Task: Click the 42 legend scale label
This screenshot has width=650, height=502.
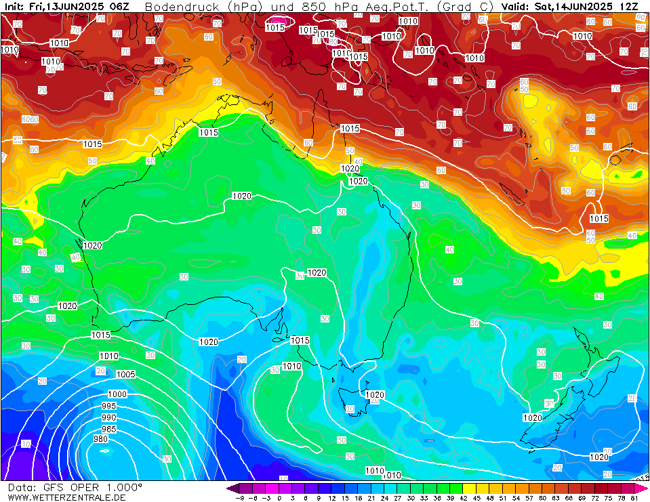Action: click(464, 498)
